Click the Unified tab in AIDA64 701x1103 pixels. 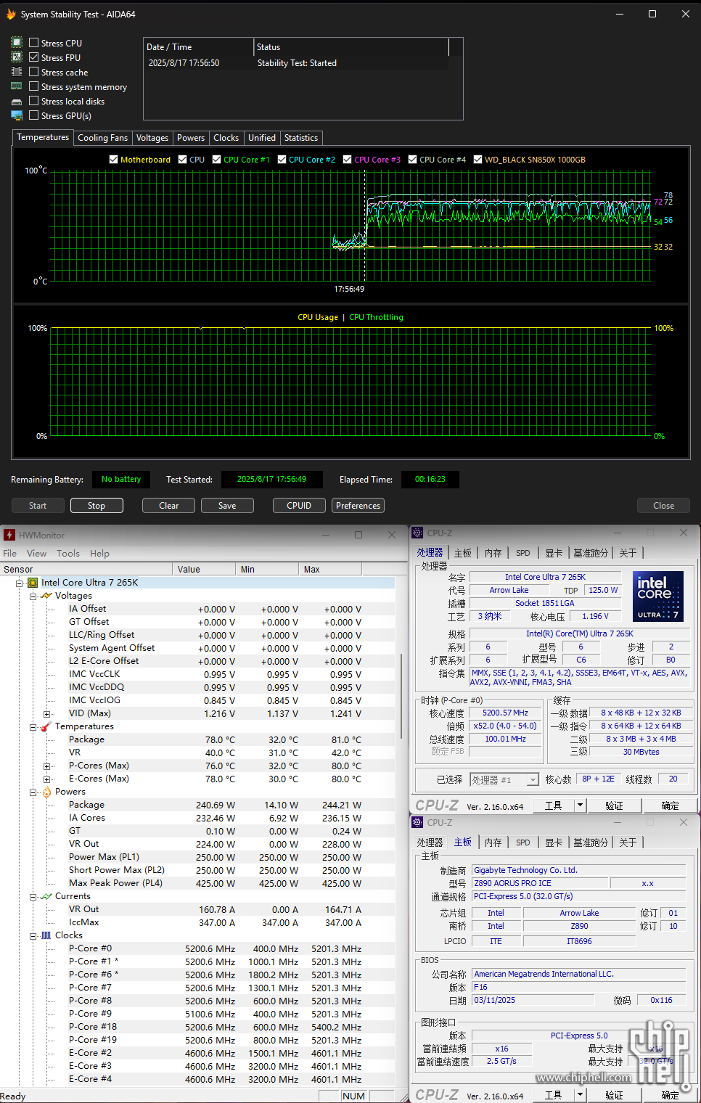click(262, 138)
